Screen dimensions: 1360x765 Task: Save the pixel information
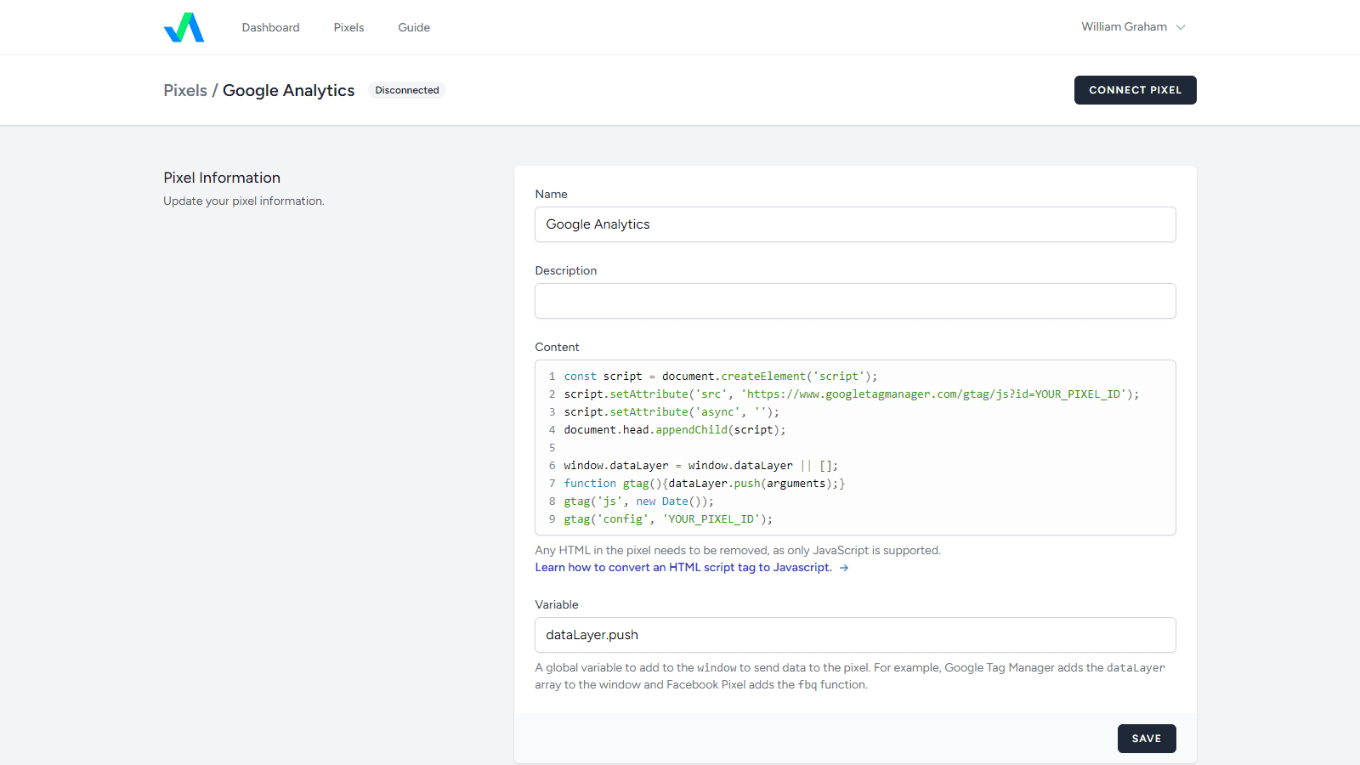tap(1146, 739)
